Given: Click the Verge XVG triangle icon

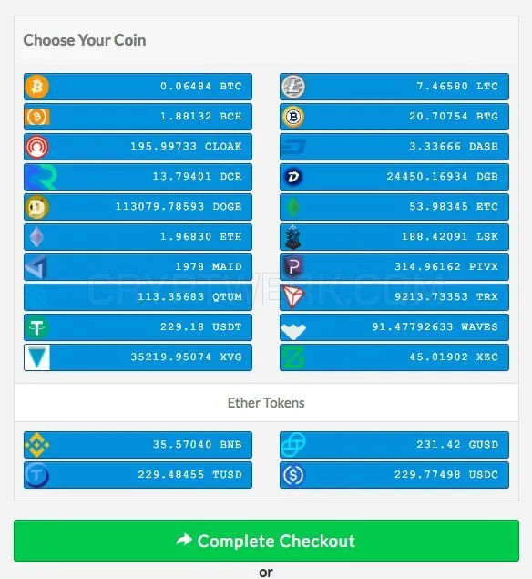Looking at the screenshot, I should 36,357.
